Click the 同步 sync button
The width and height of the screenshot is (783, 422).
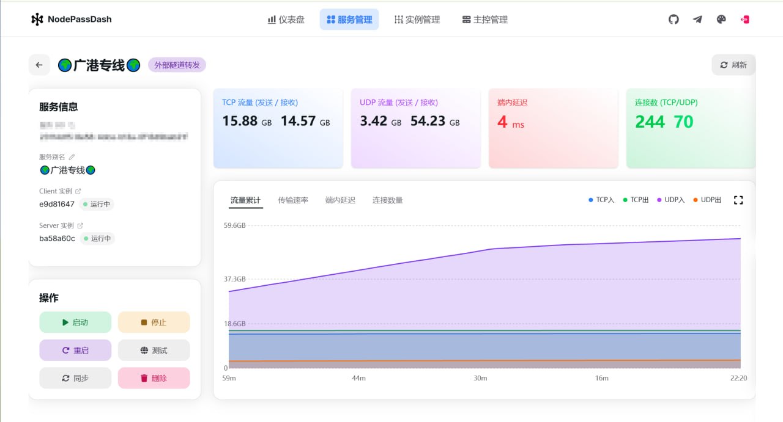tap(75, 378)
